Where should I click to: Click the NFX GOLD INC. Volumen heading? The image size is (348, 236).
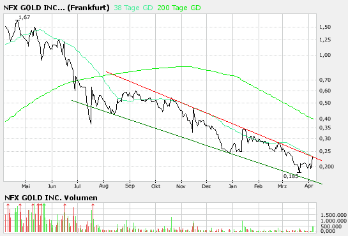pos(51,198)
